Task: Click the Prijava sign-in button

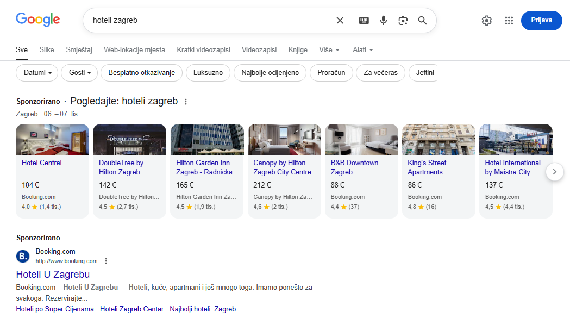Action: [541, 21]
